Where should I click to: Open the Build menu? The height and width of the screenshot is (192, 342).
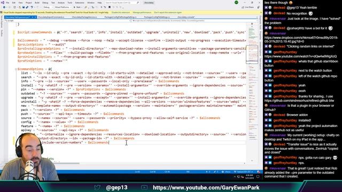(37, 3)
